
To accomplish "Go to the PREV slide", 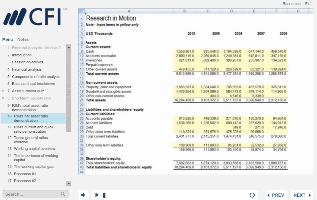I will (x=276, y=195).
